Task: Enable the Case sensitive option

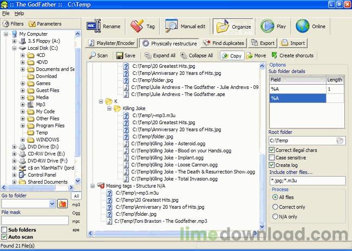Action: coord(272,158)
